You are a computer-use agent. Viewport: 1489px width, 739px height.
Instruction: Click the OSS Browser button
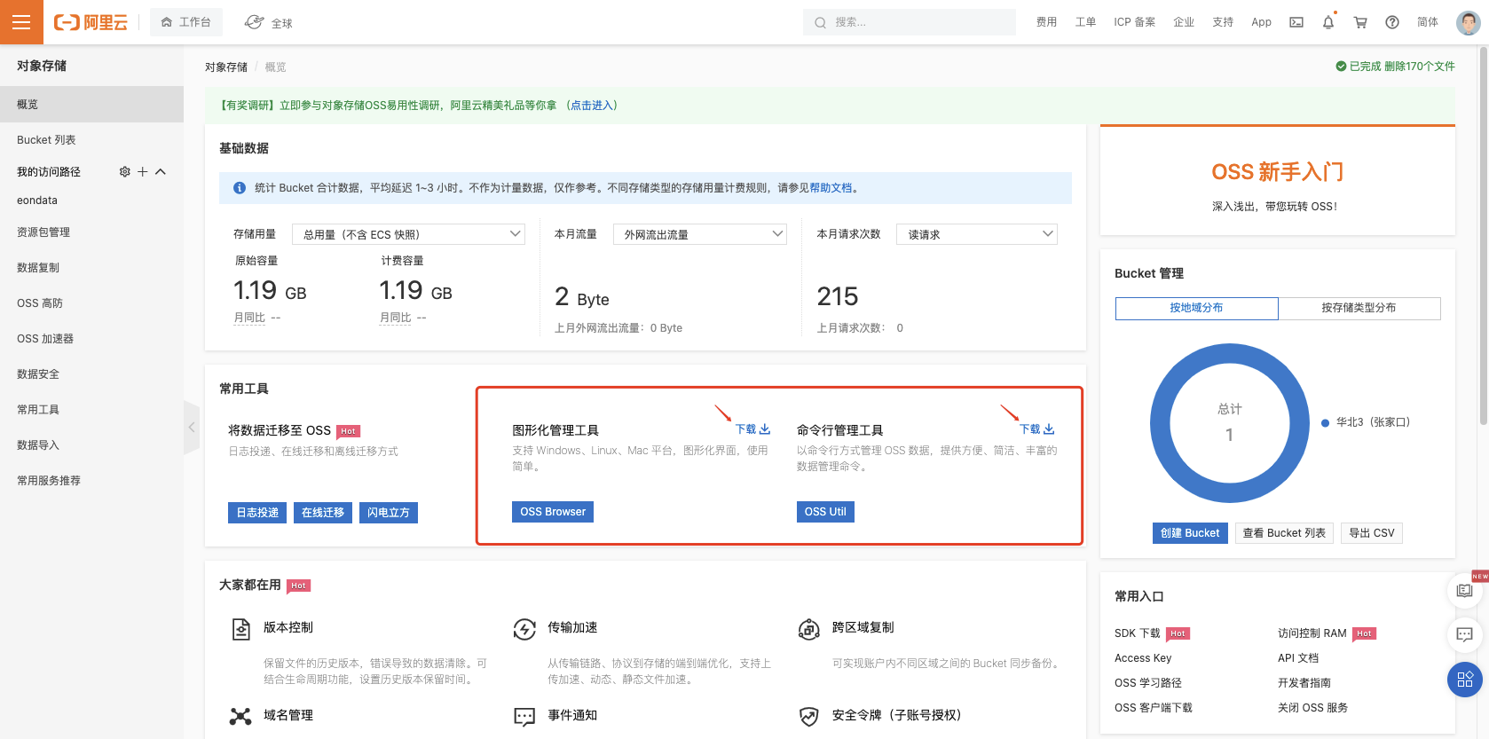(553, 512)
